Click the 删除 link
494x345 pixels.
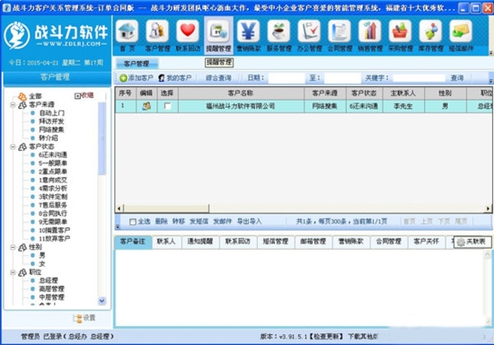click(x=161, y=222)
